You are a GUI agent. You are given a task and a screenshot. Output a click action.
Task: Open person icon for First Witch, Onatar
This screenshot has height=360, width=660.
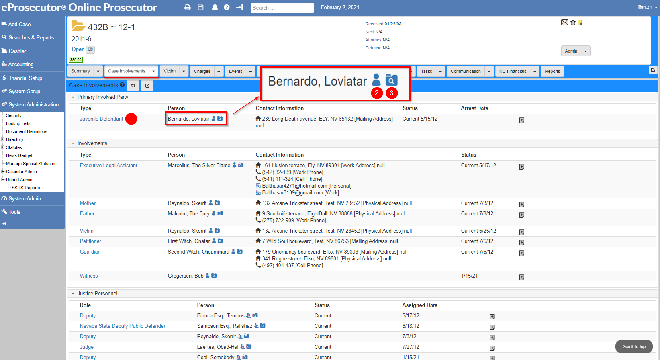pos(214,241)
